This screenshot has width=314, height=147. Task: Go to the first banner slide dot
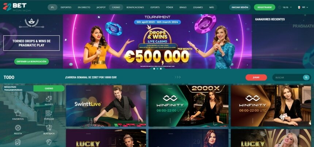click(154, 69)
